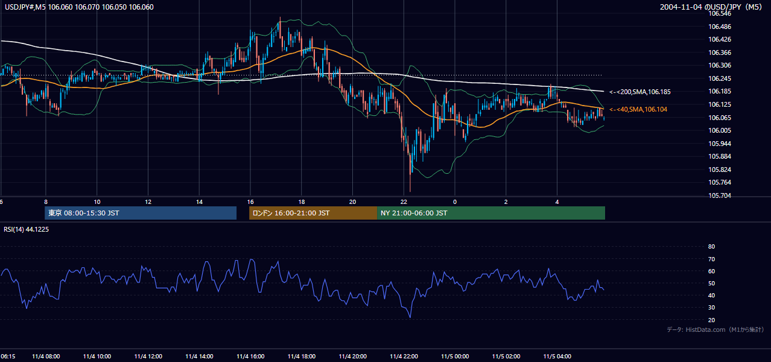Click the 11/4 12:00 time axis label
Image resolution: width=771 pixels, height=362 pixels.
coord(148,356)
